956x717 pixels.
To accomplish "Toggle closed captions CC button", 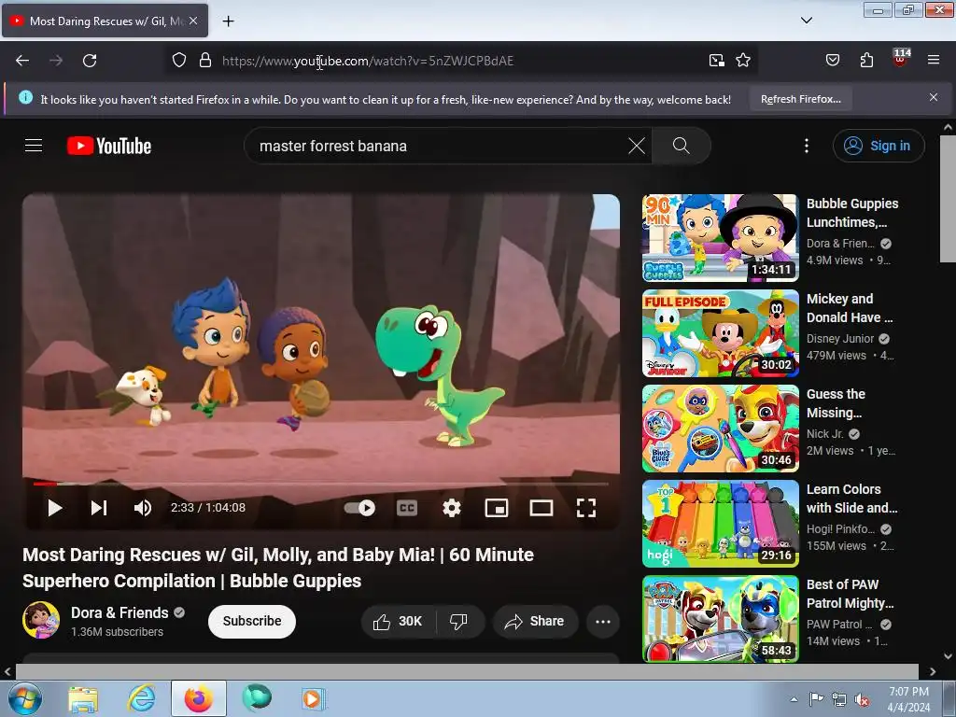I will click(407, 508).
